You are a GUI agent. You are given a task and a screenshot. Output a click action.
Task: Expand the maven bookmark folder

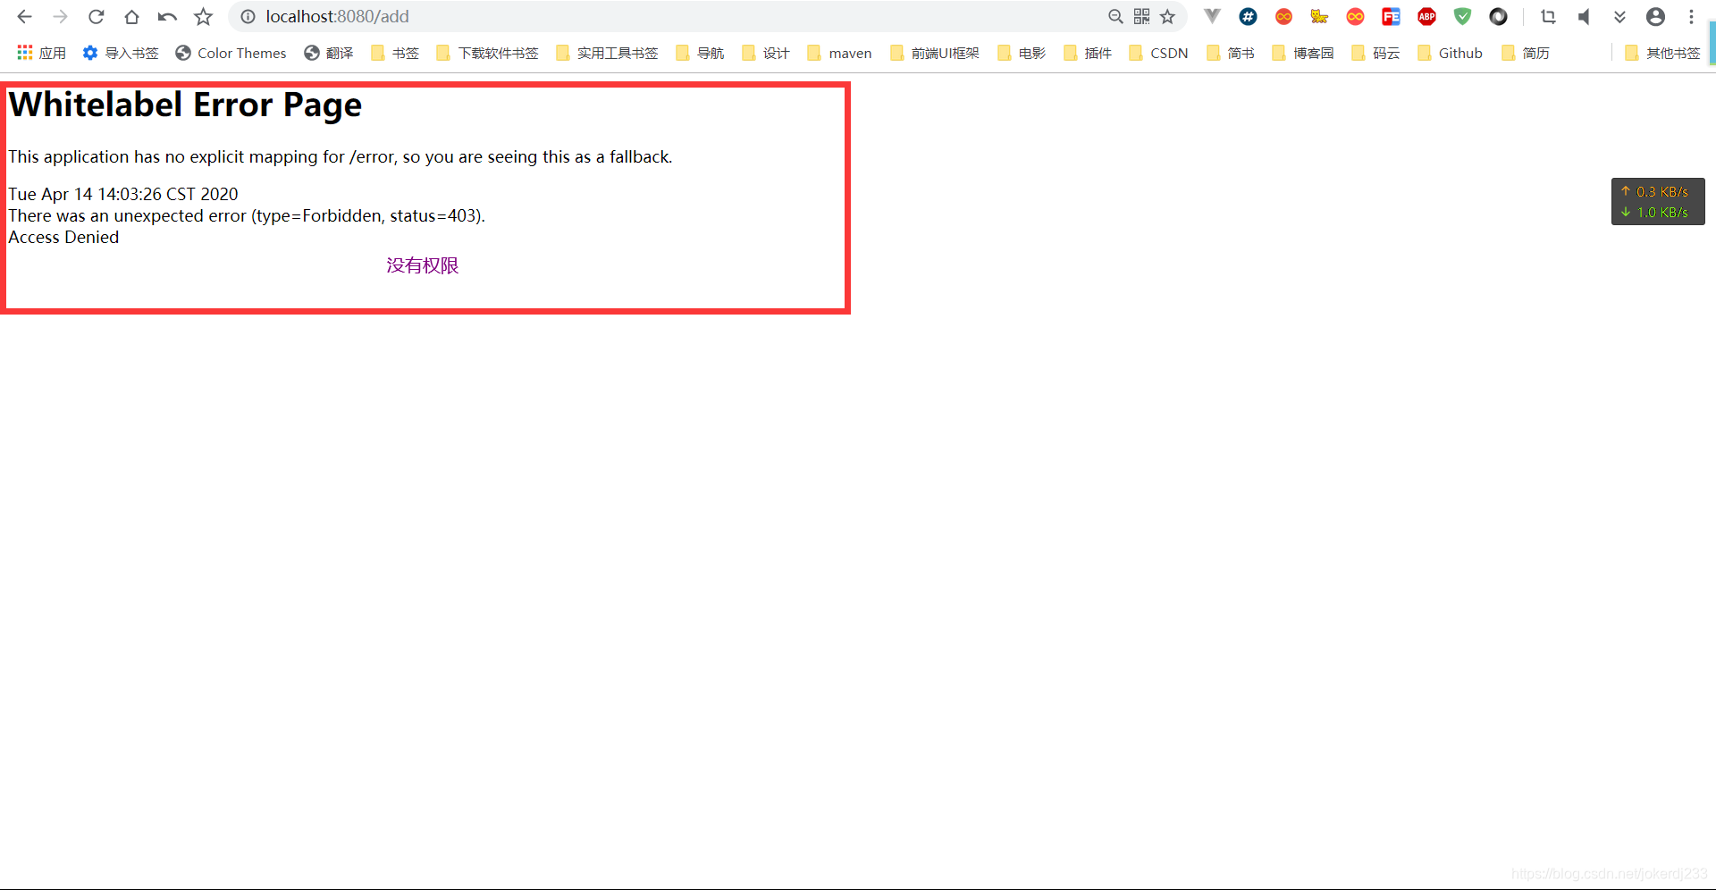(x=839, y=53)
